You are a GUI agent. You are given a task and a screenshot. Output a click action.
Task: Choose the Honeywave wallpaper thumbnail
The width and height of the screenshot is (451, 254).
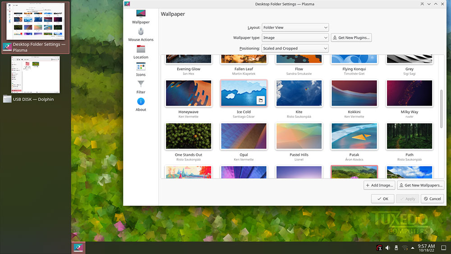point(189,93)
